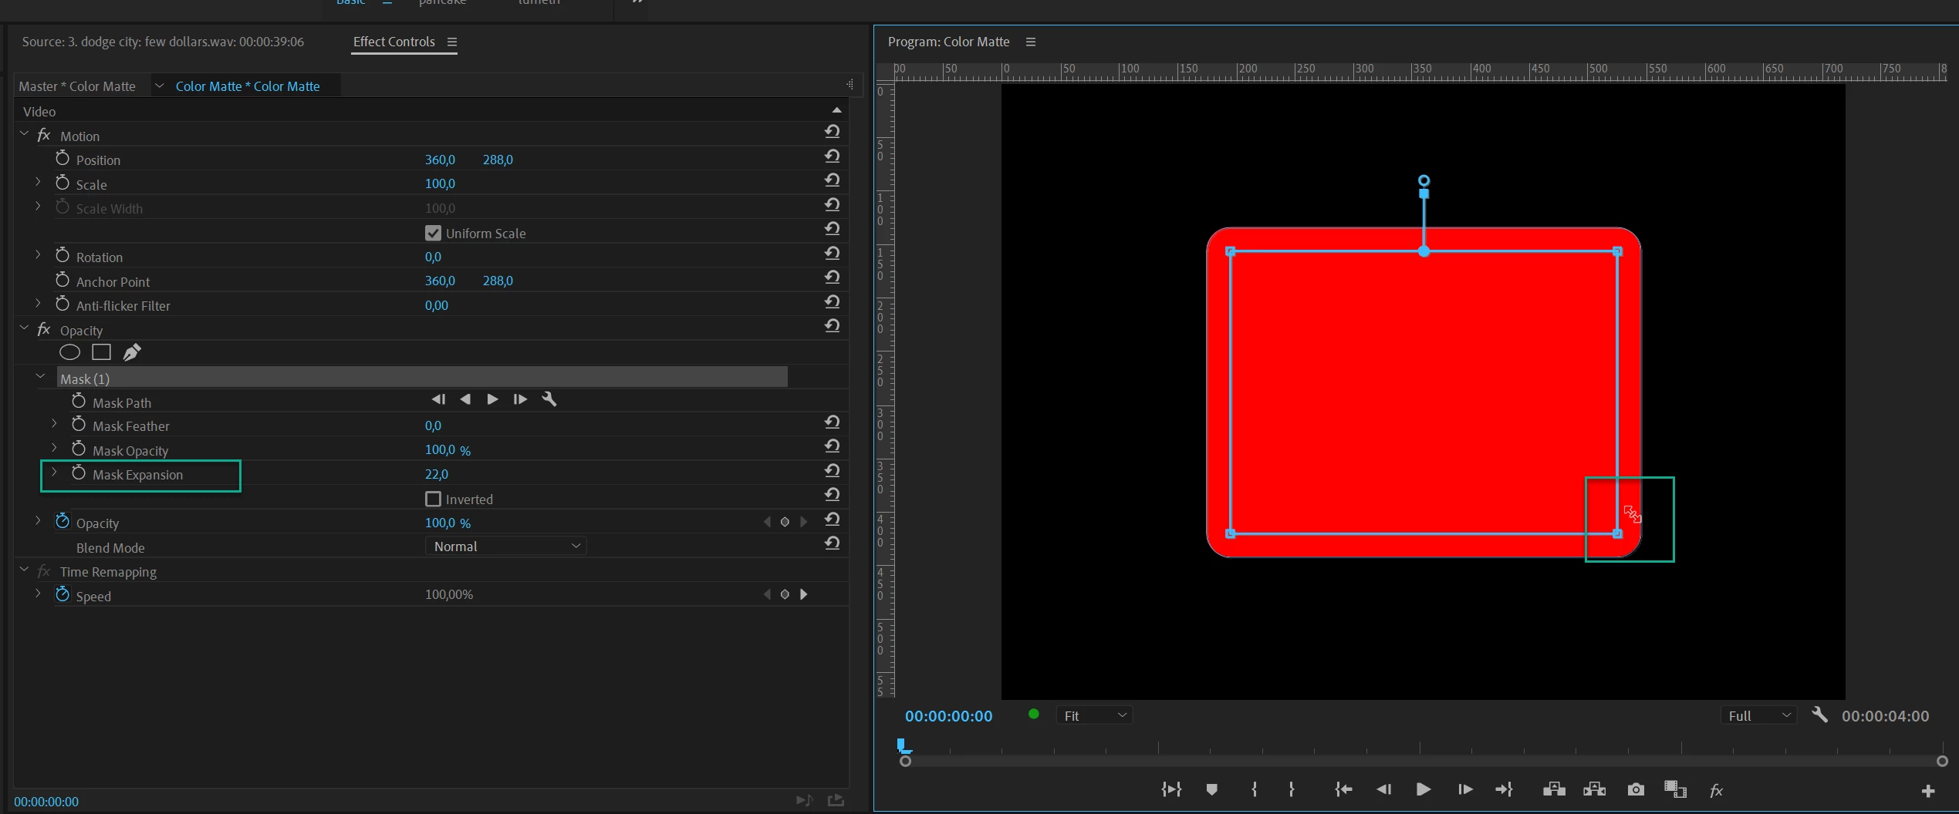Select the rectangle mask tool under Opacity
Screen dimensions: 1959x814
[101, 352]
